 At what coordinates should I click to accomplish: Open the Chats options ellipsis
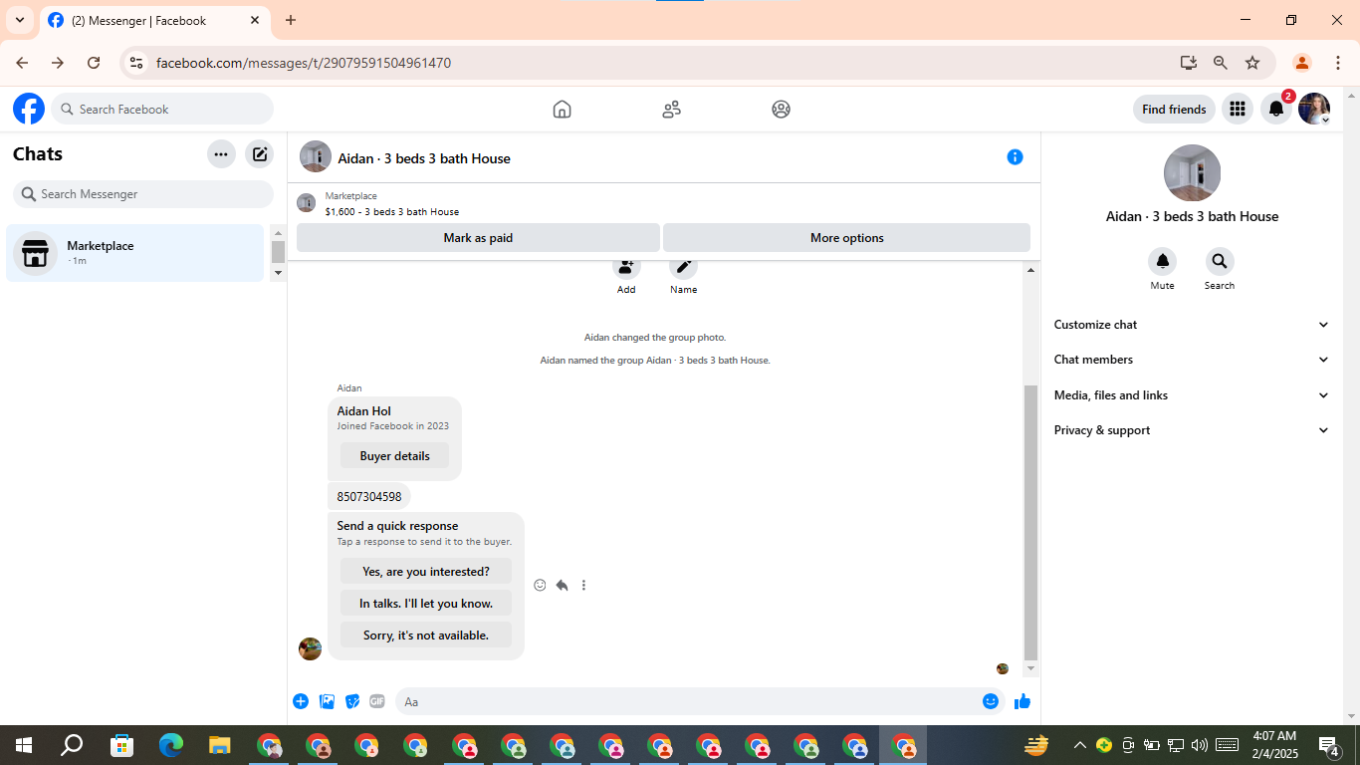(221, 154)
